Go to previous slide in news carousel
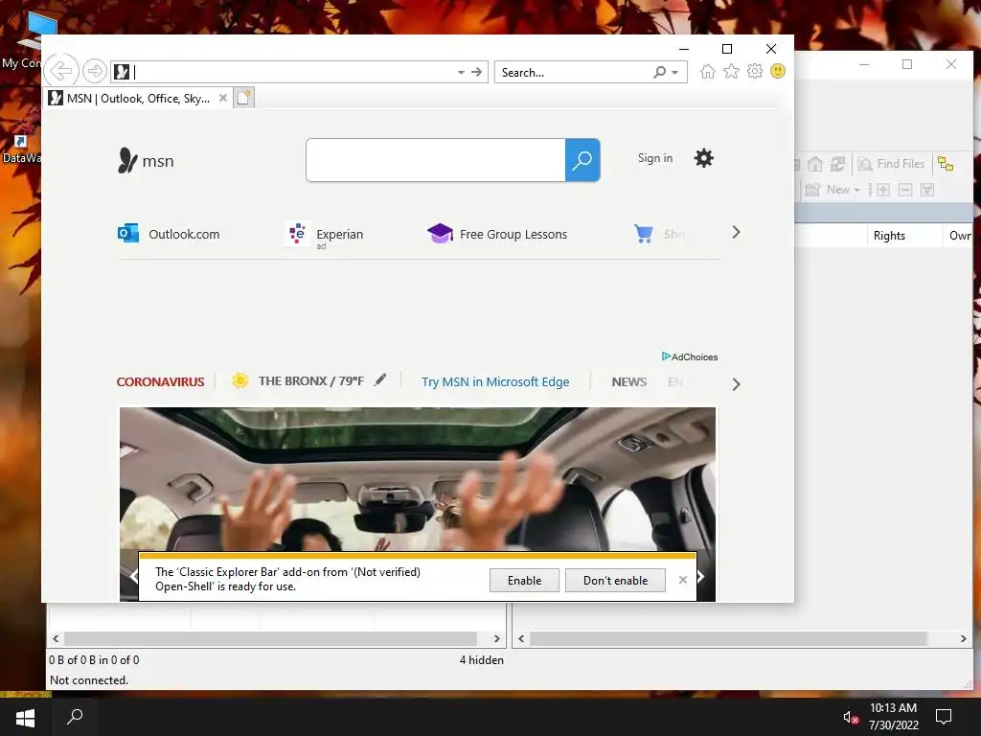Image resolution: width=981 pixels, height=736 pixels. coord(132,576)
